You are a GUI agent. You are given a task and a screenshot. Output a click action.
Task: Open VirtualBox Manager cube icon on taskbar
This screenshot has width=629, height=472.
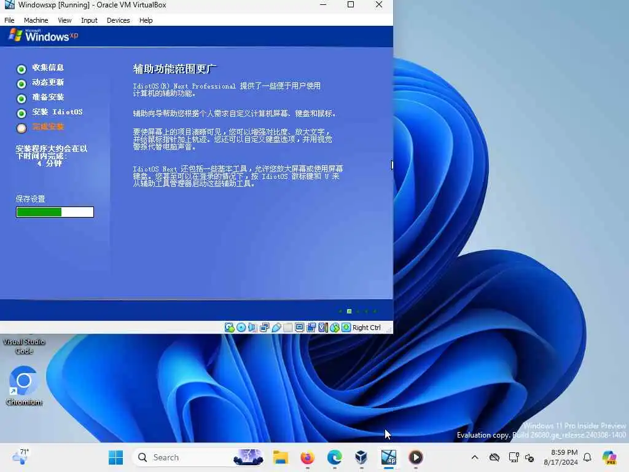click(361, 457)
